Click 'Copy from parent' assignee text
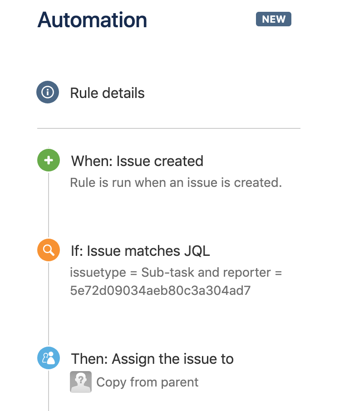The width and height of the screenshot is (354, 411). [x=147, y=382]
